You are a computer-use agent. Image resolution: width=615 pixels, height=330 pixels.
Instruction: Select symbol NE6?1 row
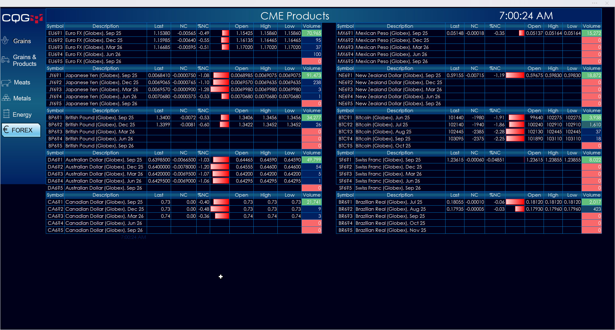(345, 75)
